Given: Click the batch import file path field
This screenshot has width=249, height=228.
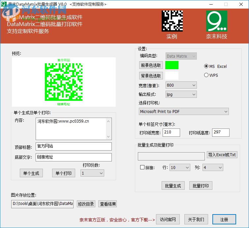Looking at the screenshot, I should point(171,156).
